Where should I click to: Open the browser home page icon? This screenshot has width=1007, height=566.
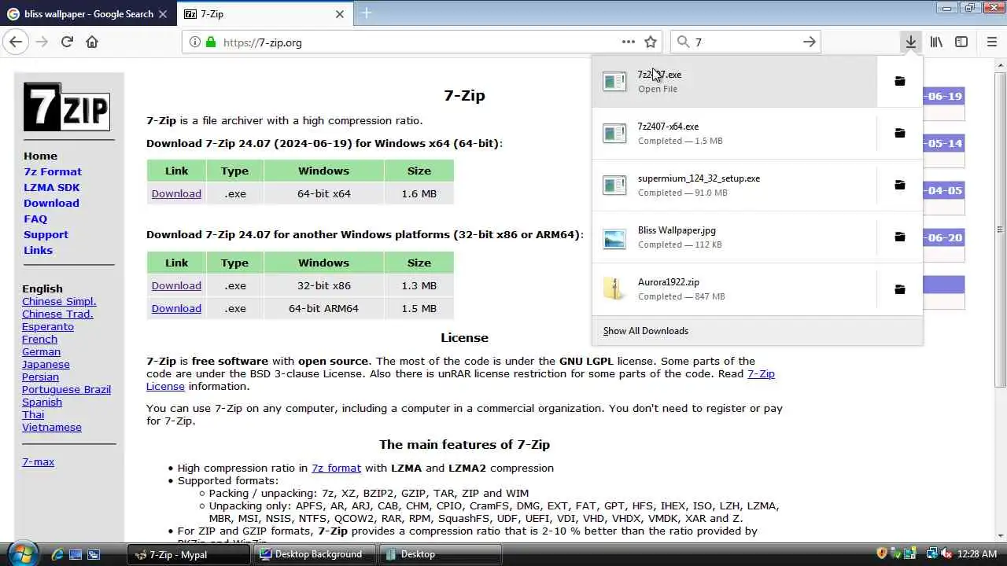(x=92, y=42)
